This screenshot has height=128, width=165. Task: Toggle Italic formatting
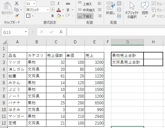click(58, 3)
